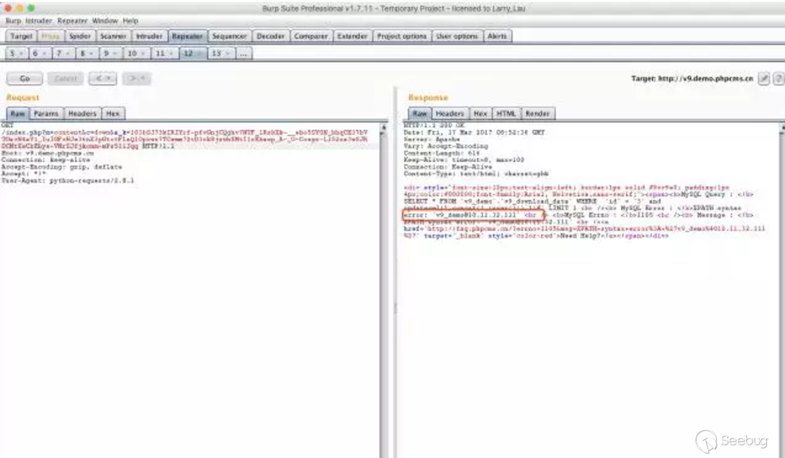Close repeater tab 8 with its x
This screenshot has height=458, width=785.
tap(91, 54)
